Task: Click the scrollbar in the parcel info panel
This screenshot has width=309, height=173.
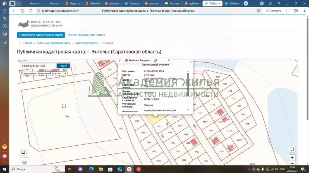Action: point(188,83)
